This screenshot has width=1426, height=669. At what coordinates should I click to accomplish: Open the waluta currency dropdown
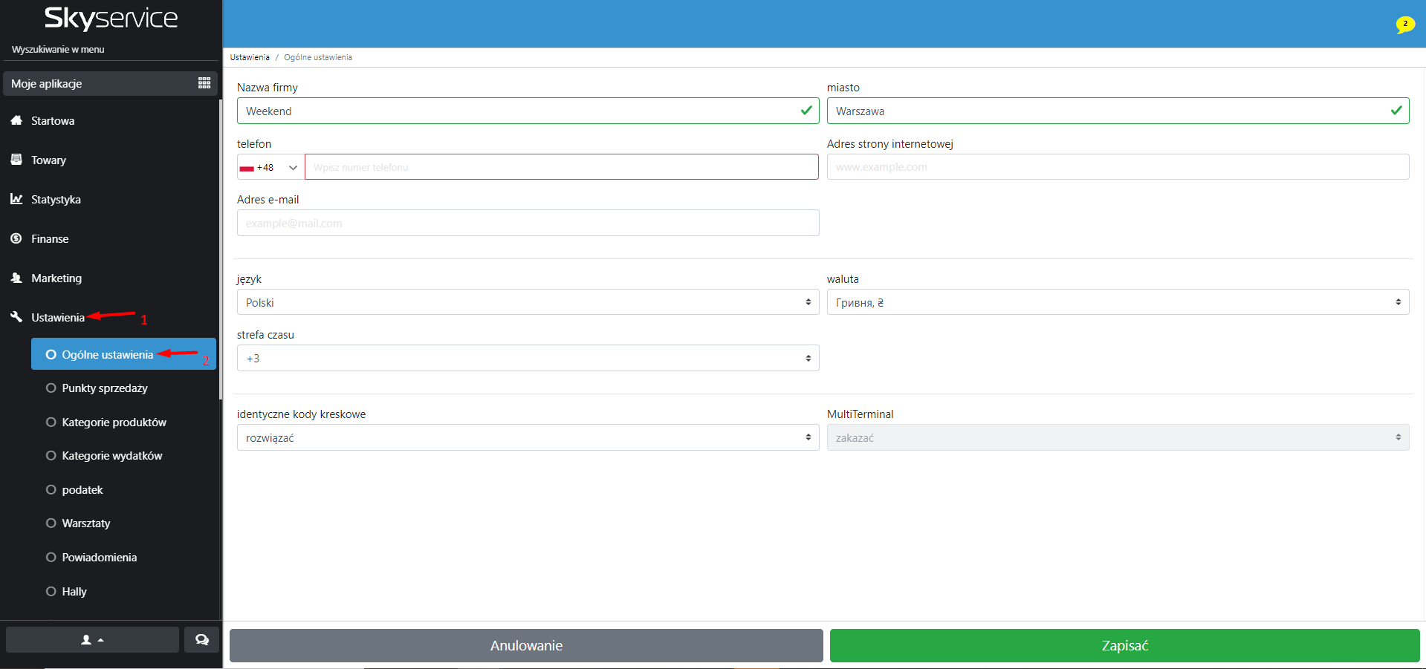(1118, 302)
